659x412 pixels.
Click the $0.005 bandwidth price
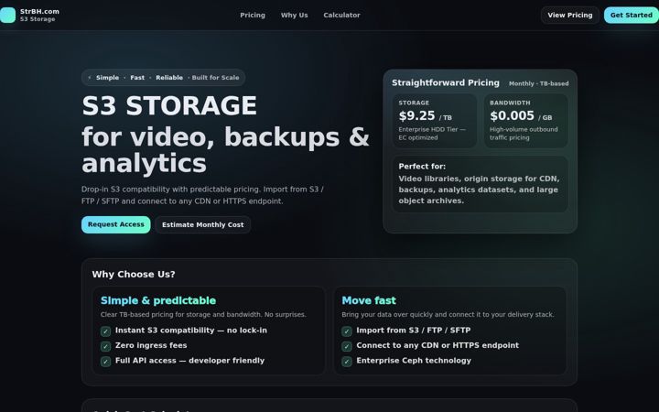click(512, 115)
